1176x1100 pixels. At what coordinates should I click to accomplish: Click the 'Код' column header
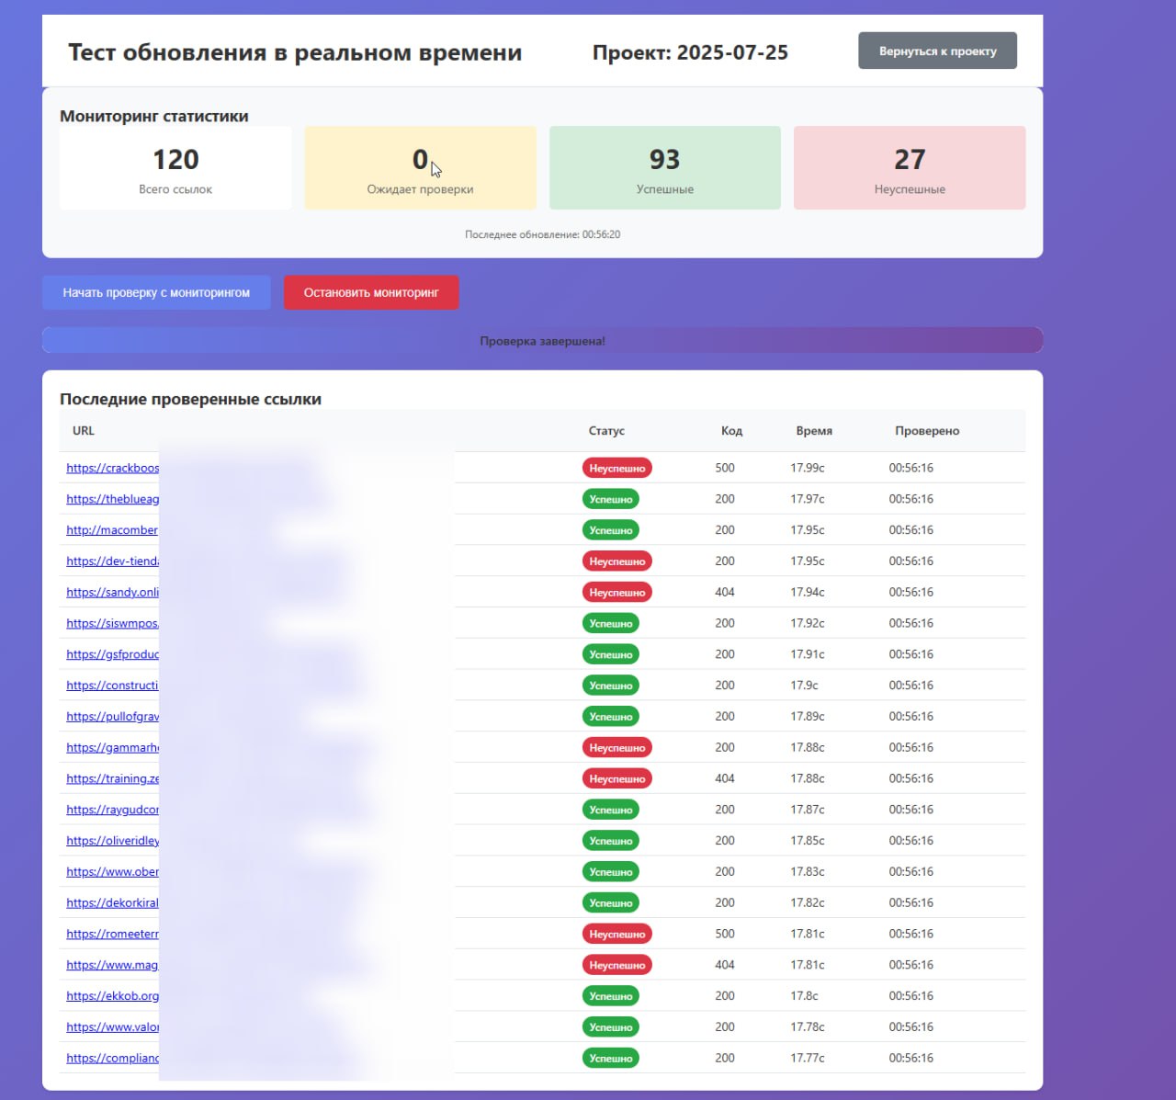(731, 431)
